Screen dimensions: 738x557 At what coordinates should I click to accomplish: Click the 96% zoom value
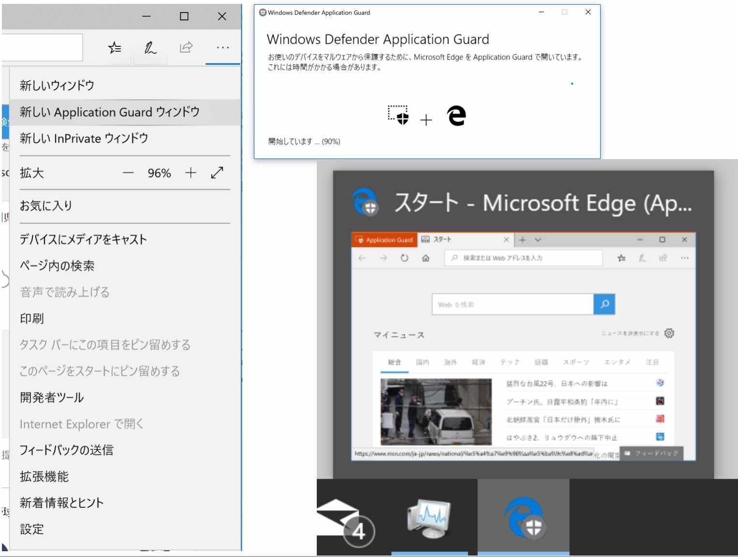(159, 173)
